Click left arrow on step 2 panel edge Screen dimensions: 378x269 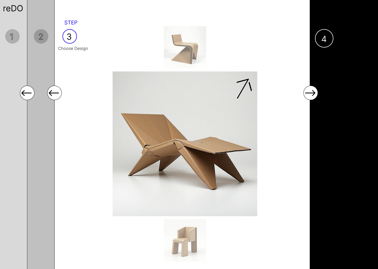click(x=54, y=93)
